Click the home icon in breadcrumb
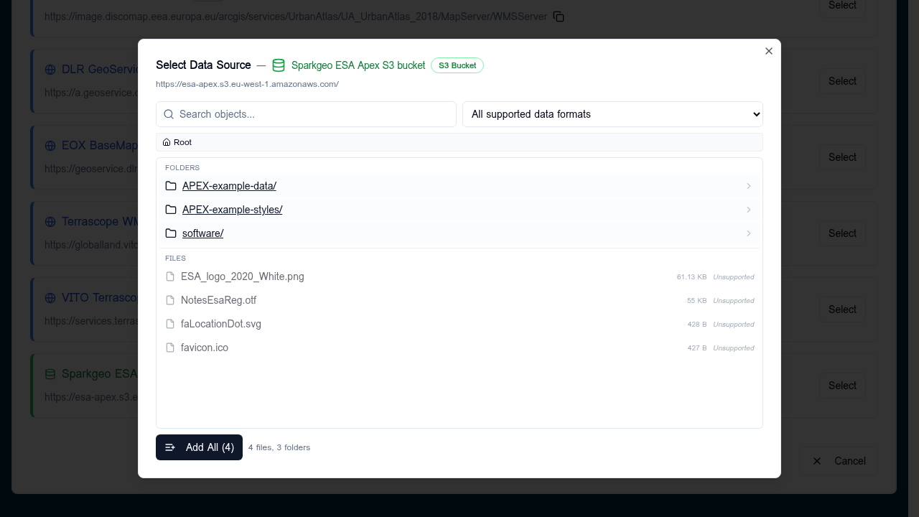The image size is (919, 517). pos(167,142)
